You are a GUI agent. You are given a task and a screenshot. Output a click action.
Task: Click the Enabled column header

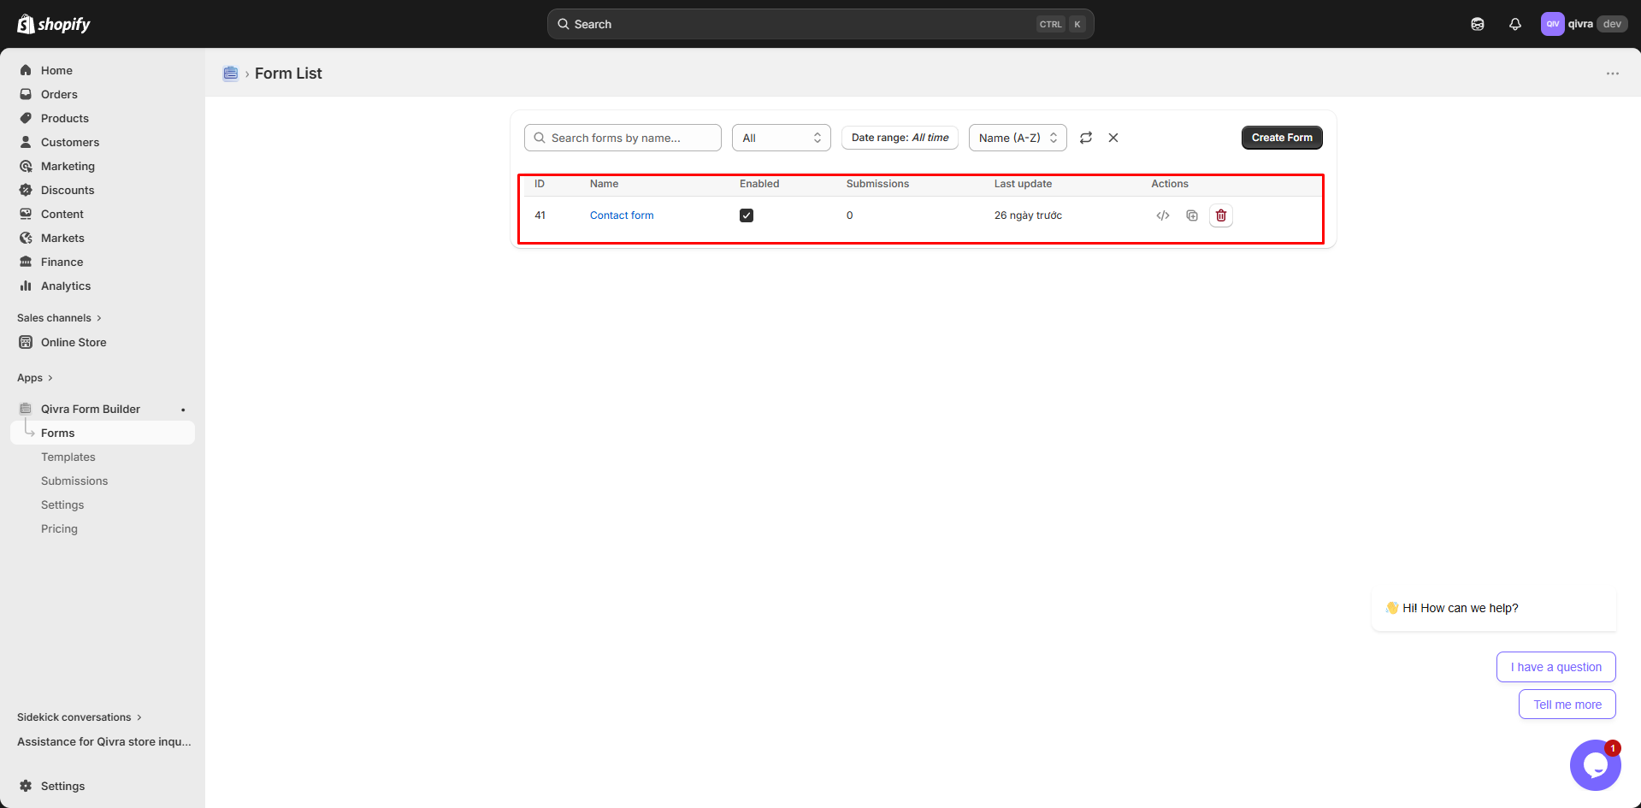[x=759, y=184]
